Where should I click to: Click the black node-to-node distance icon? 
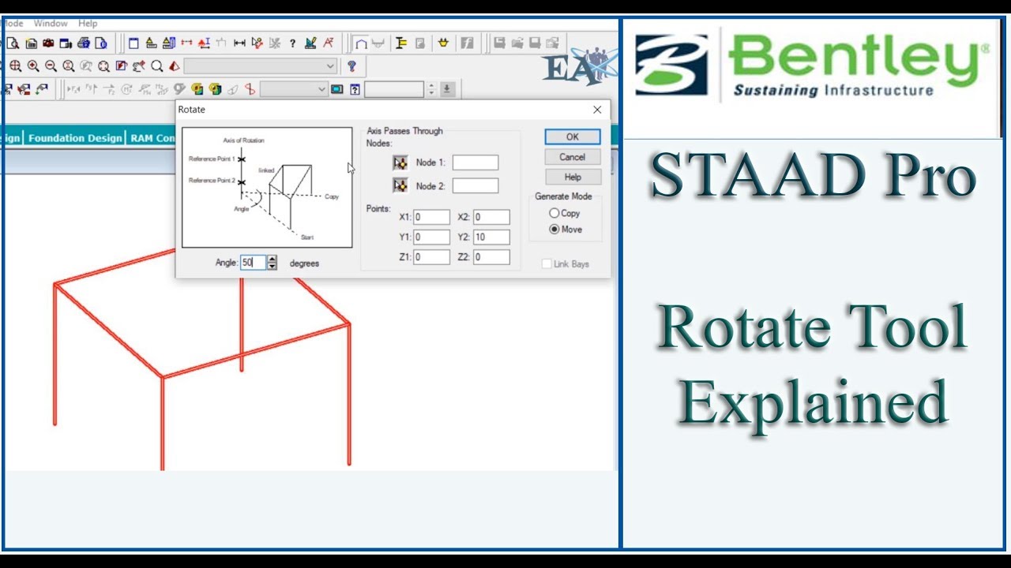pos(239,43)
